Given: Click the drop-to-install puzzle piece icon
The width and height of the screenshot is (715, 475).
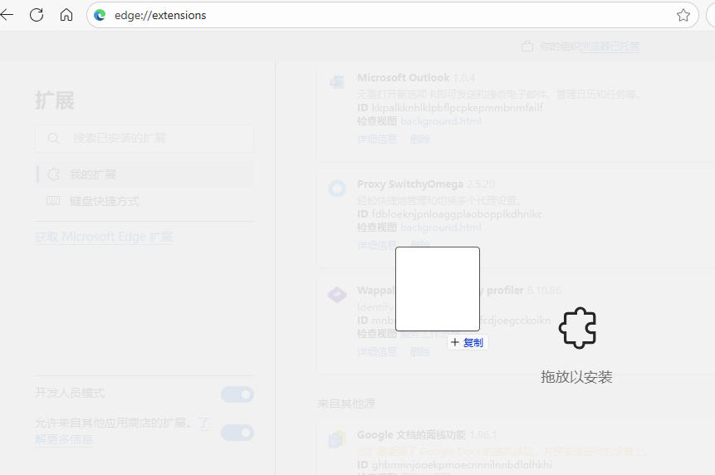Looking at the screenshot, I should (577, 328).
